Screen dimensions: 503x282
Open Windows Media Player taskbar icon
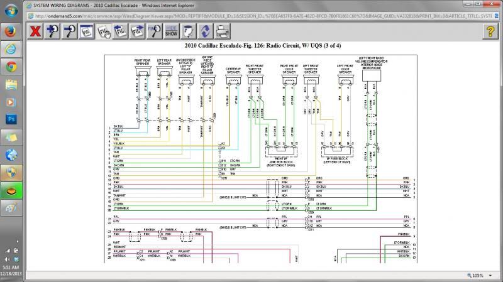click(11, 102)
